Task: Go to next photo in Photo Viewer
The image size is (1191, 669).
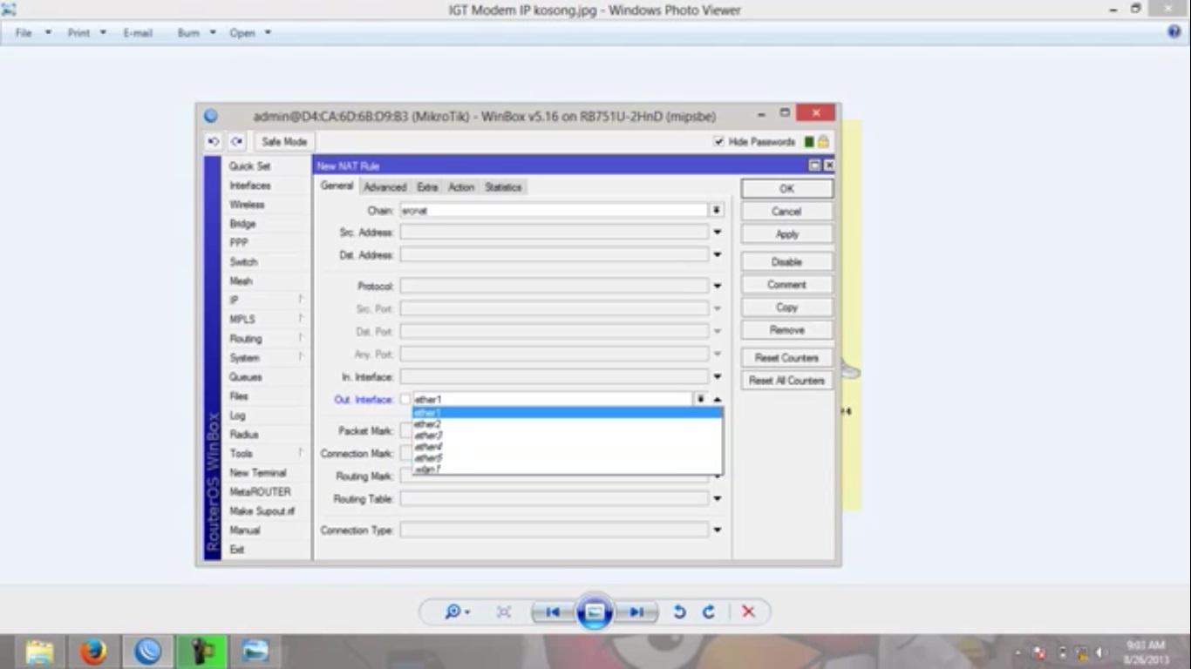Action: tap(636, 612)
